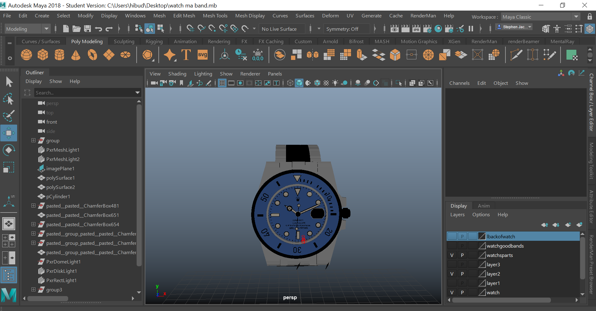Choose the Select tool arrow
This screenshot has width=596, height=311.
coord(9,82)
